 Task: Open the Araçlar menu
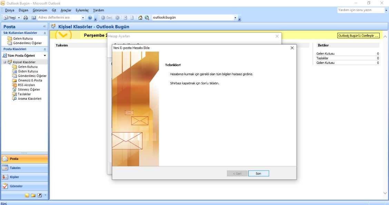(x=66, y=10)
